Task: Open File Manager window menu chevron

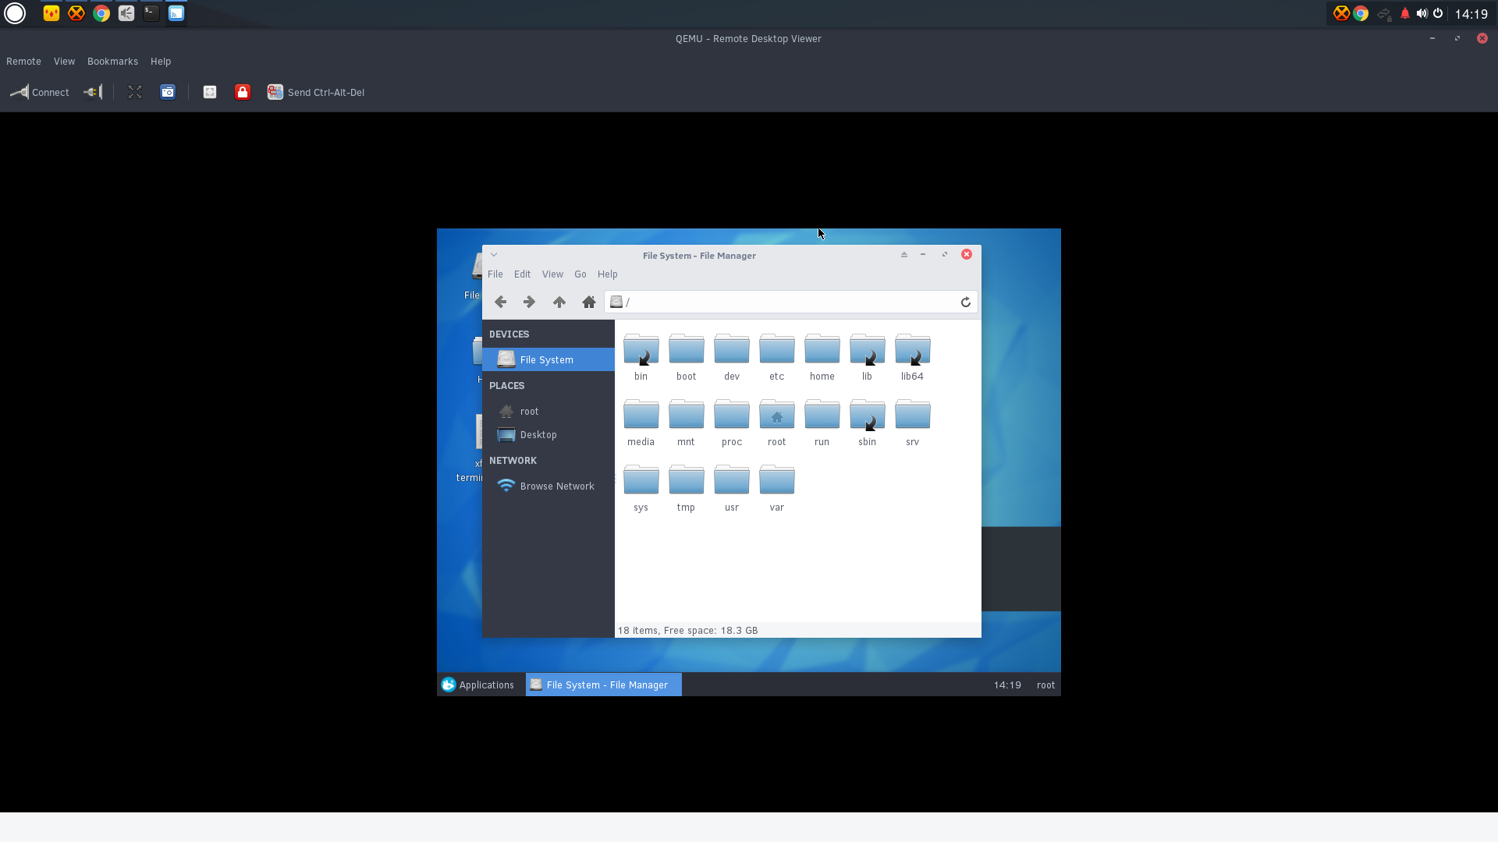Action: (x=494, y=255)
